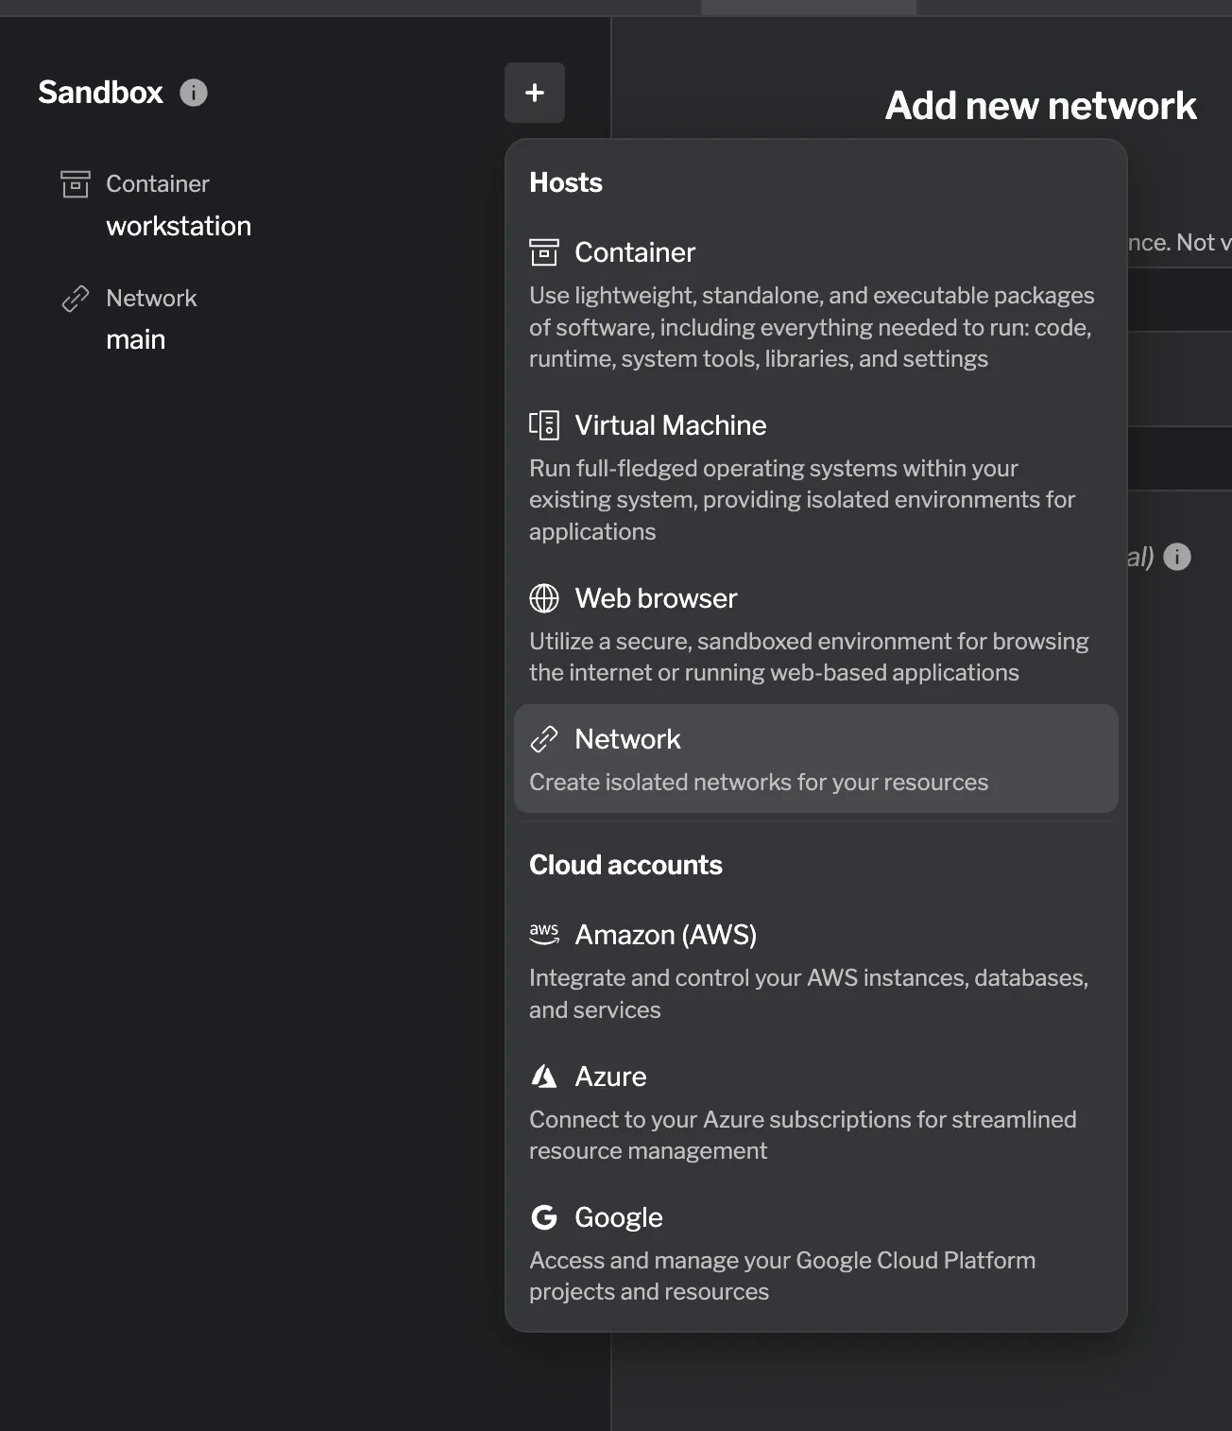The image size is (1232, 1431).
Task: Click the Container icon in sidebar
Action: (x=76, y=184)
